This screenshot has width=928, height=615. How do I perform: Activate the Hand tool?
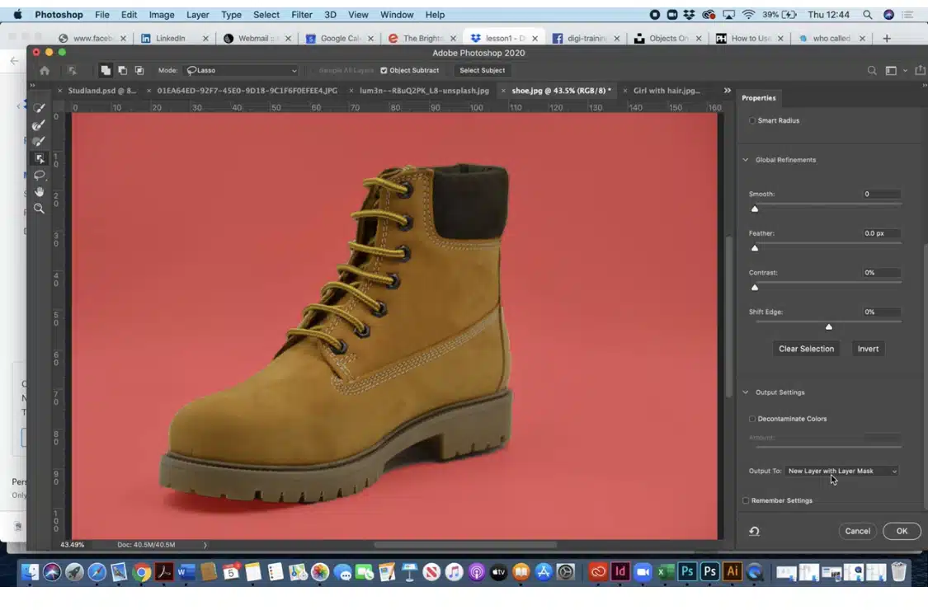pyautogui.click(x=39, y=192)
